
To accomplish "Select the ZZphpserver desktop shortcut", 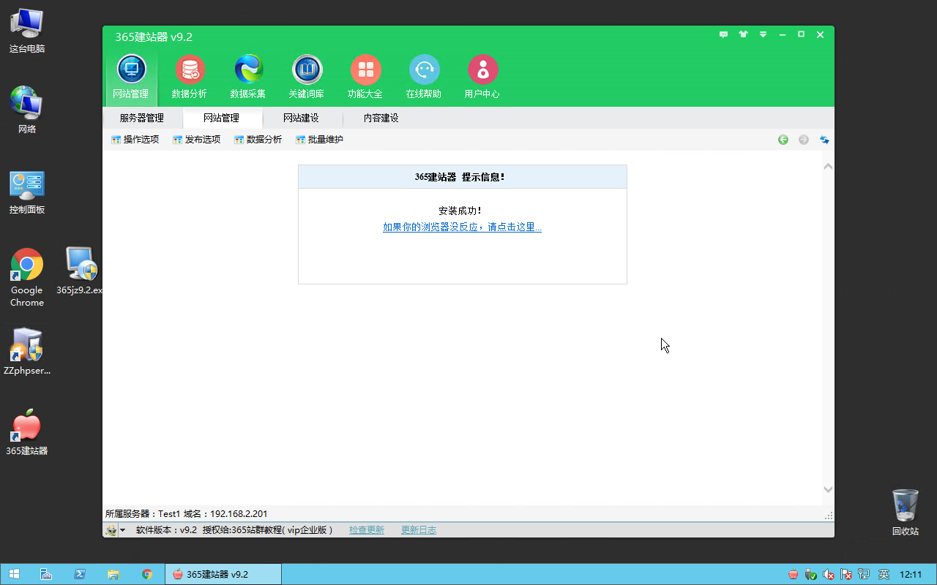I will (27, 351).
